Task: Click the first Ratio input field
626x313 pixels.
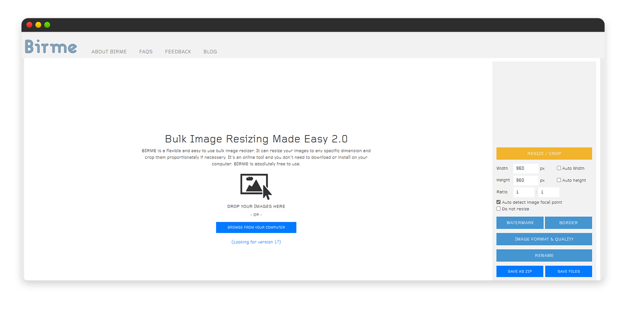Action: 524,192
